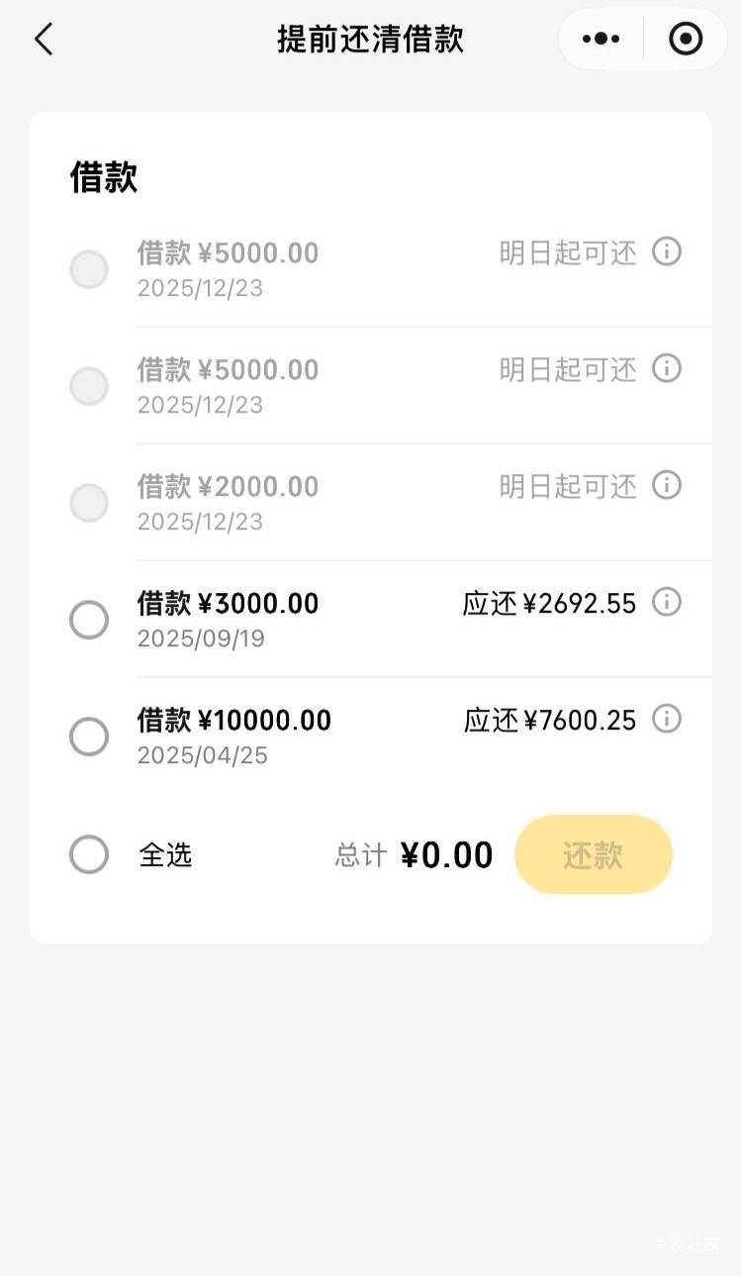Click the greyed radio for ¥2000.00 loan
Image resolution: width=742 pixels, height=1276 pixels.
(89, 504)
